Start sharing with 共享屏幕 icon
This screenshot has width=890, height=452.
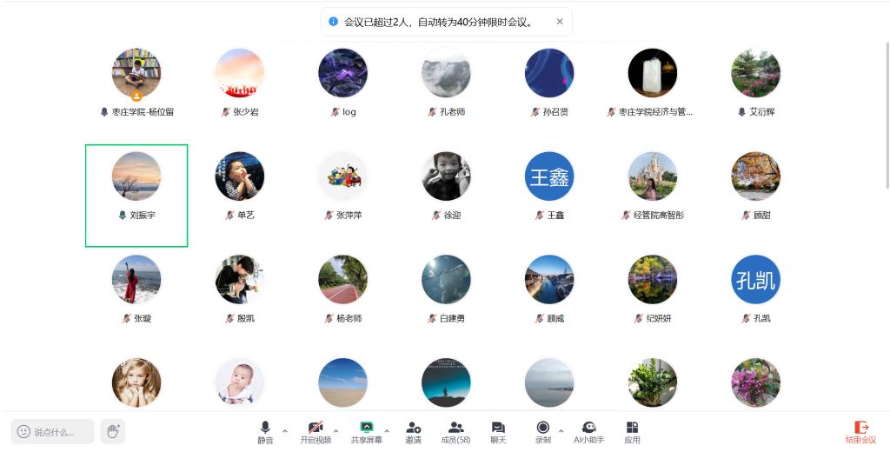point(366,431)
